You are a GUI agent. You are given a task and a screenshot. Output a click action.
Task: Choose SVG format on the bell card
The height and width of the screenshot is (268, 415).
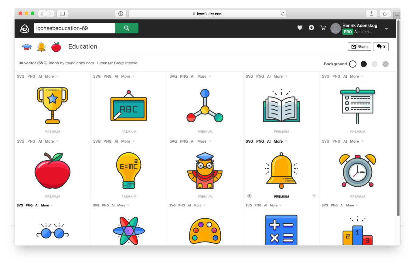[249, 141]
